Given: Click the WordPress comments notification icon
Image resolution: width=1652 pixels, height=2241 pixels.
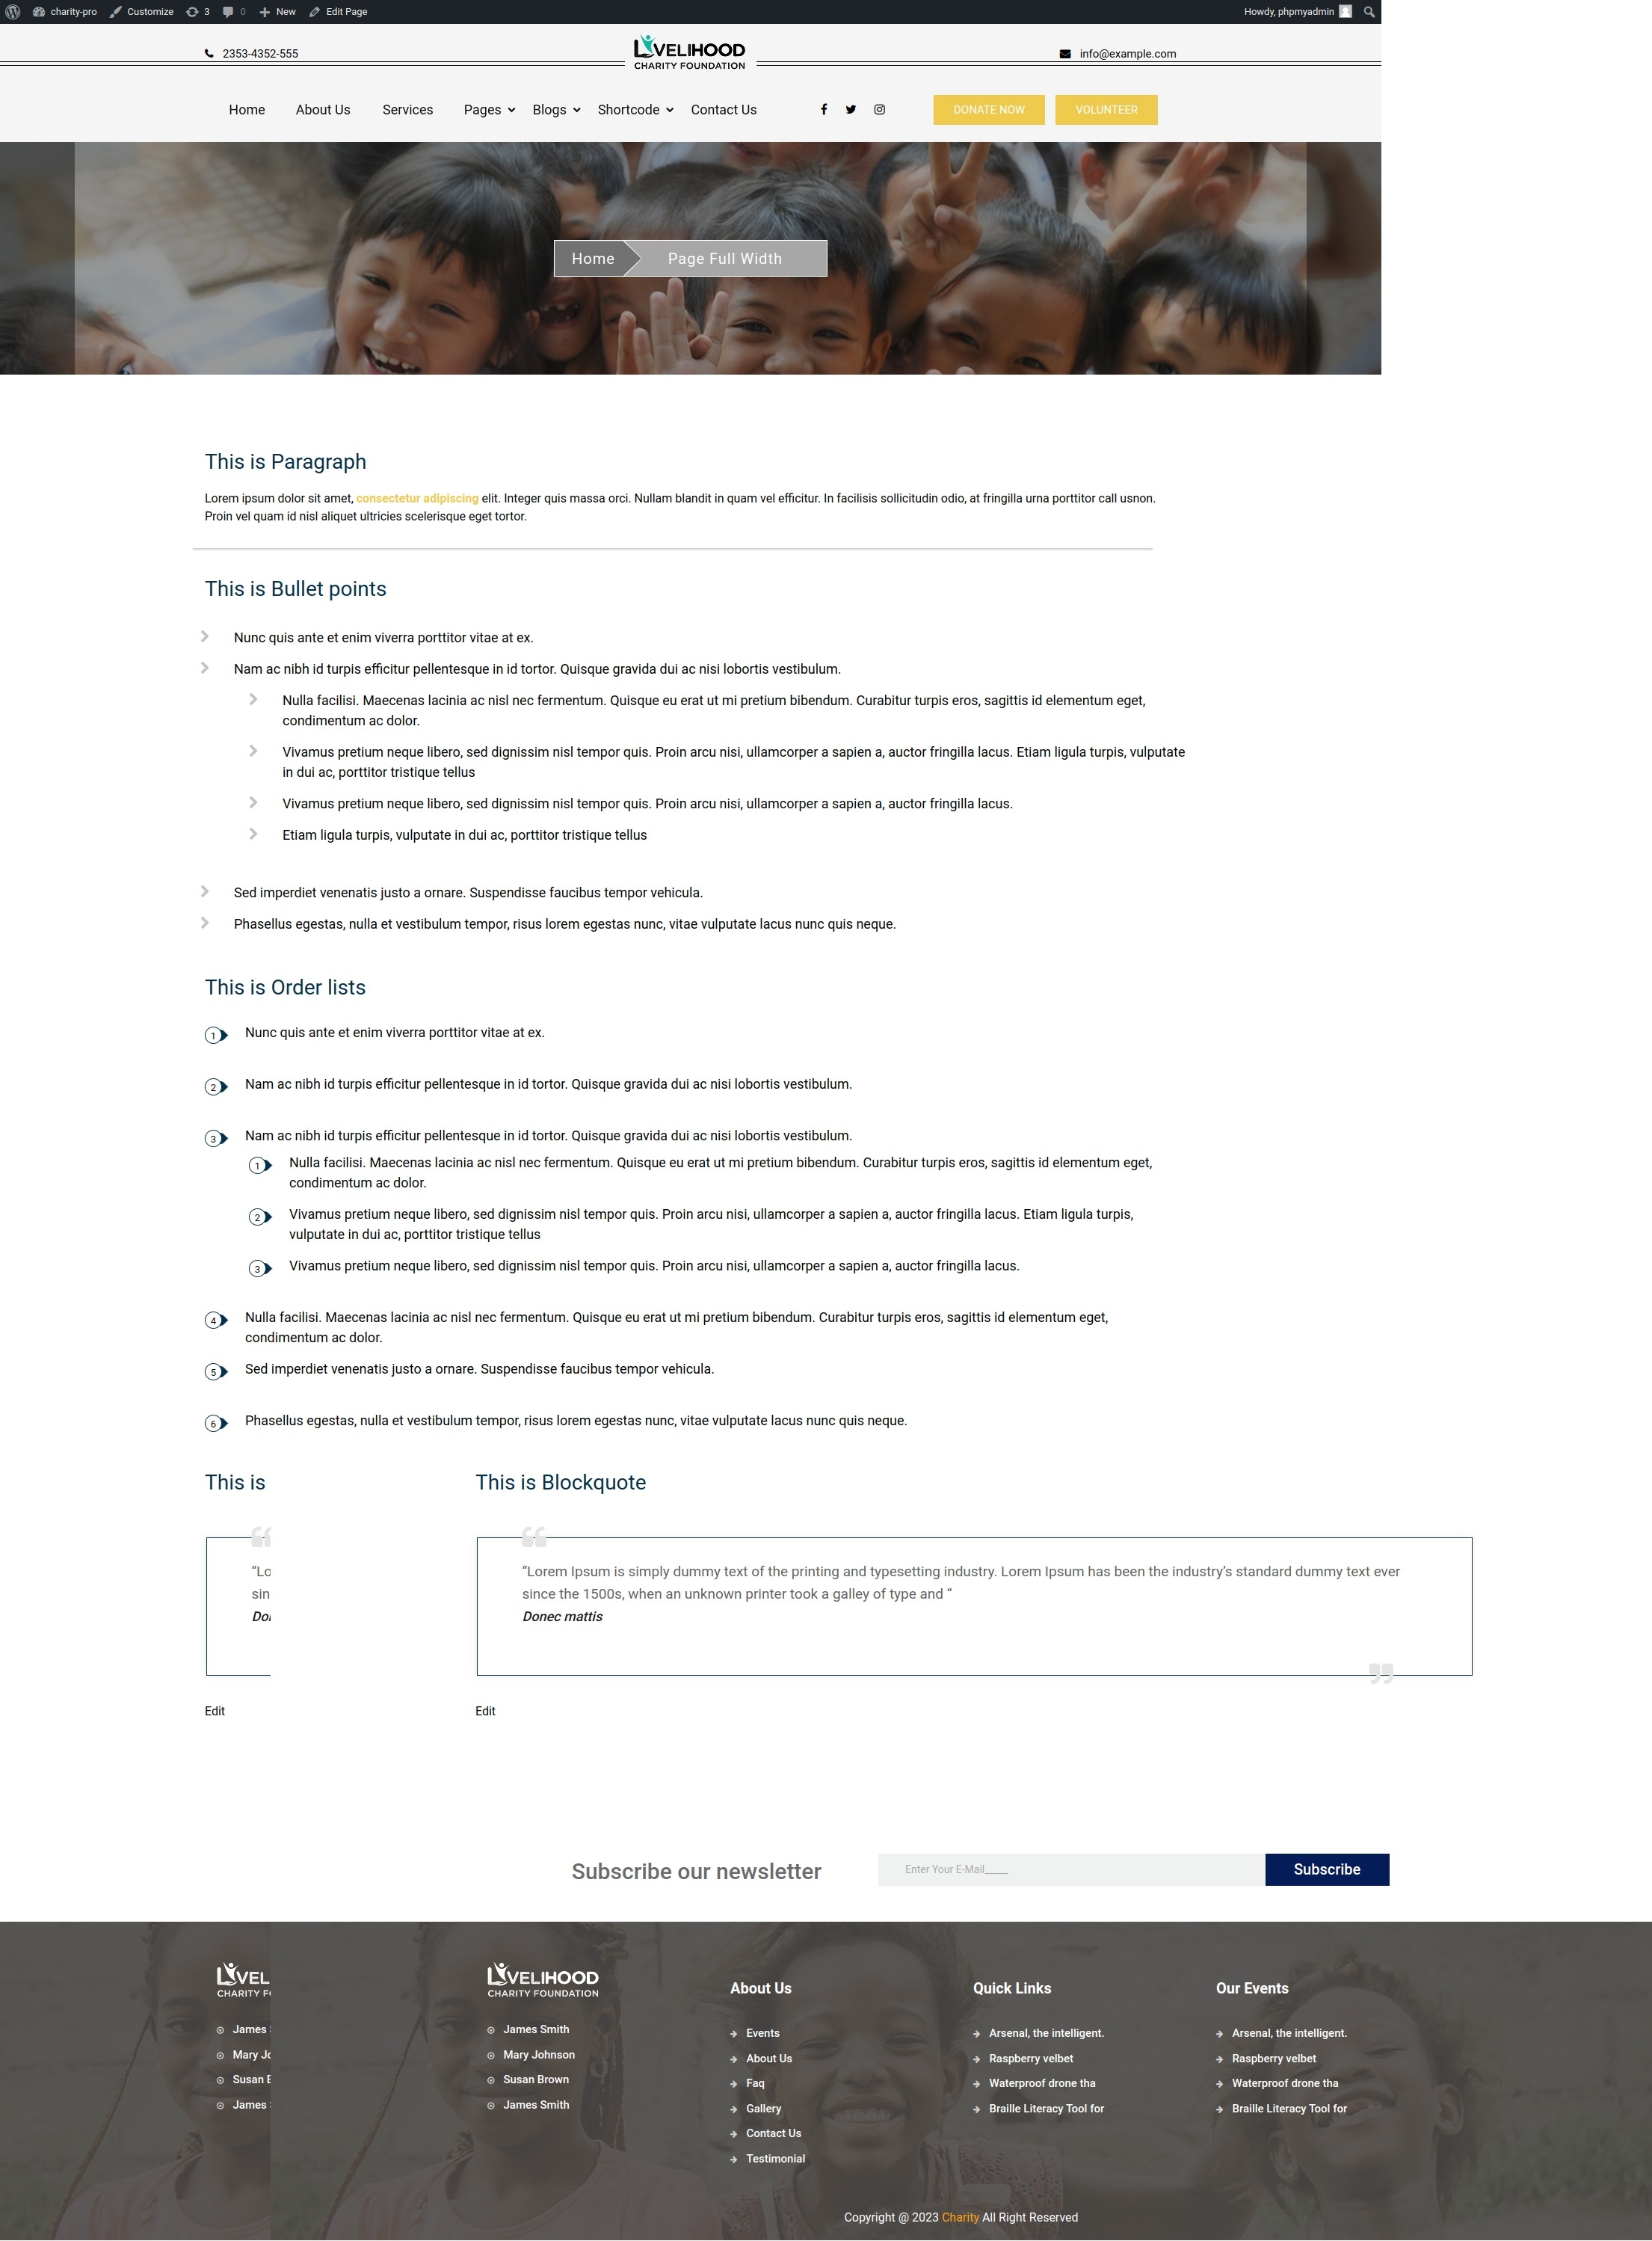Looking at the screenshot, I should point(229,12).
